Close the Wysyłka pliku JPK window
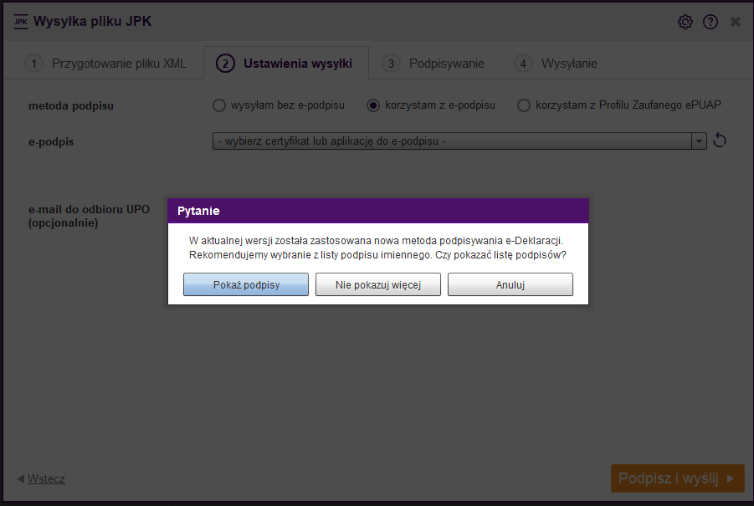Image resolution: width=754 pixels, height=506 pixels. click(736, 22)
